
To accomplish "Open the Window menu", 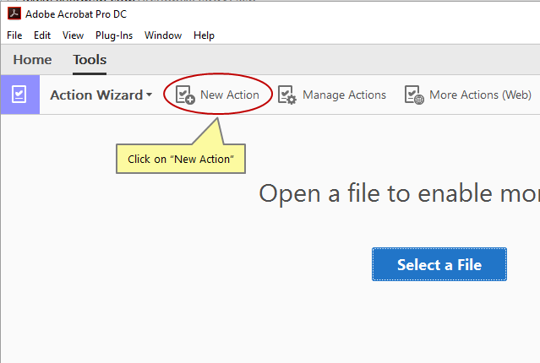I will pos(163,35).
